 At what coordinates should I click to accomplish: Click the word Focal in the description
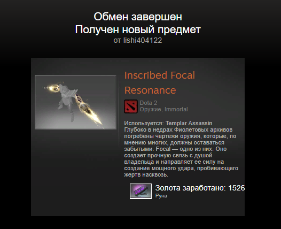163,149
